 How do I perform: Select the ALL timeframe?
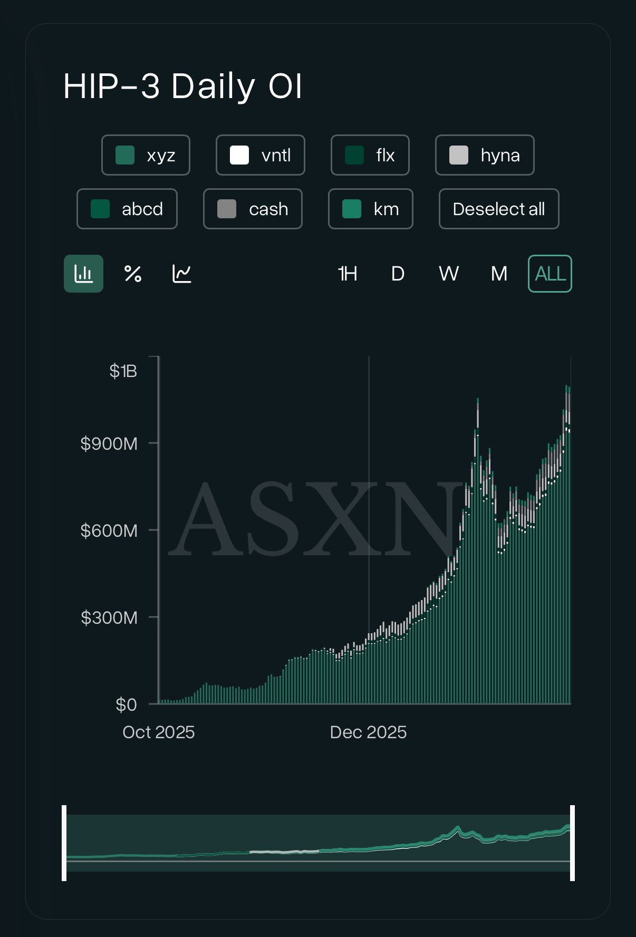pos(550,274)
